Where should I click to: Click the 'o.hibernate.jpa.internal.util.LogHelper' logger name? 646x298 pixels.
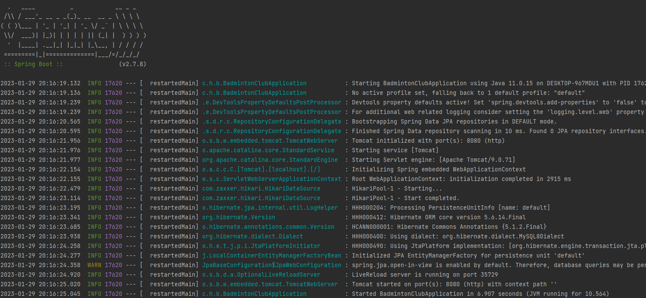[270, 208]
